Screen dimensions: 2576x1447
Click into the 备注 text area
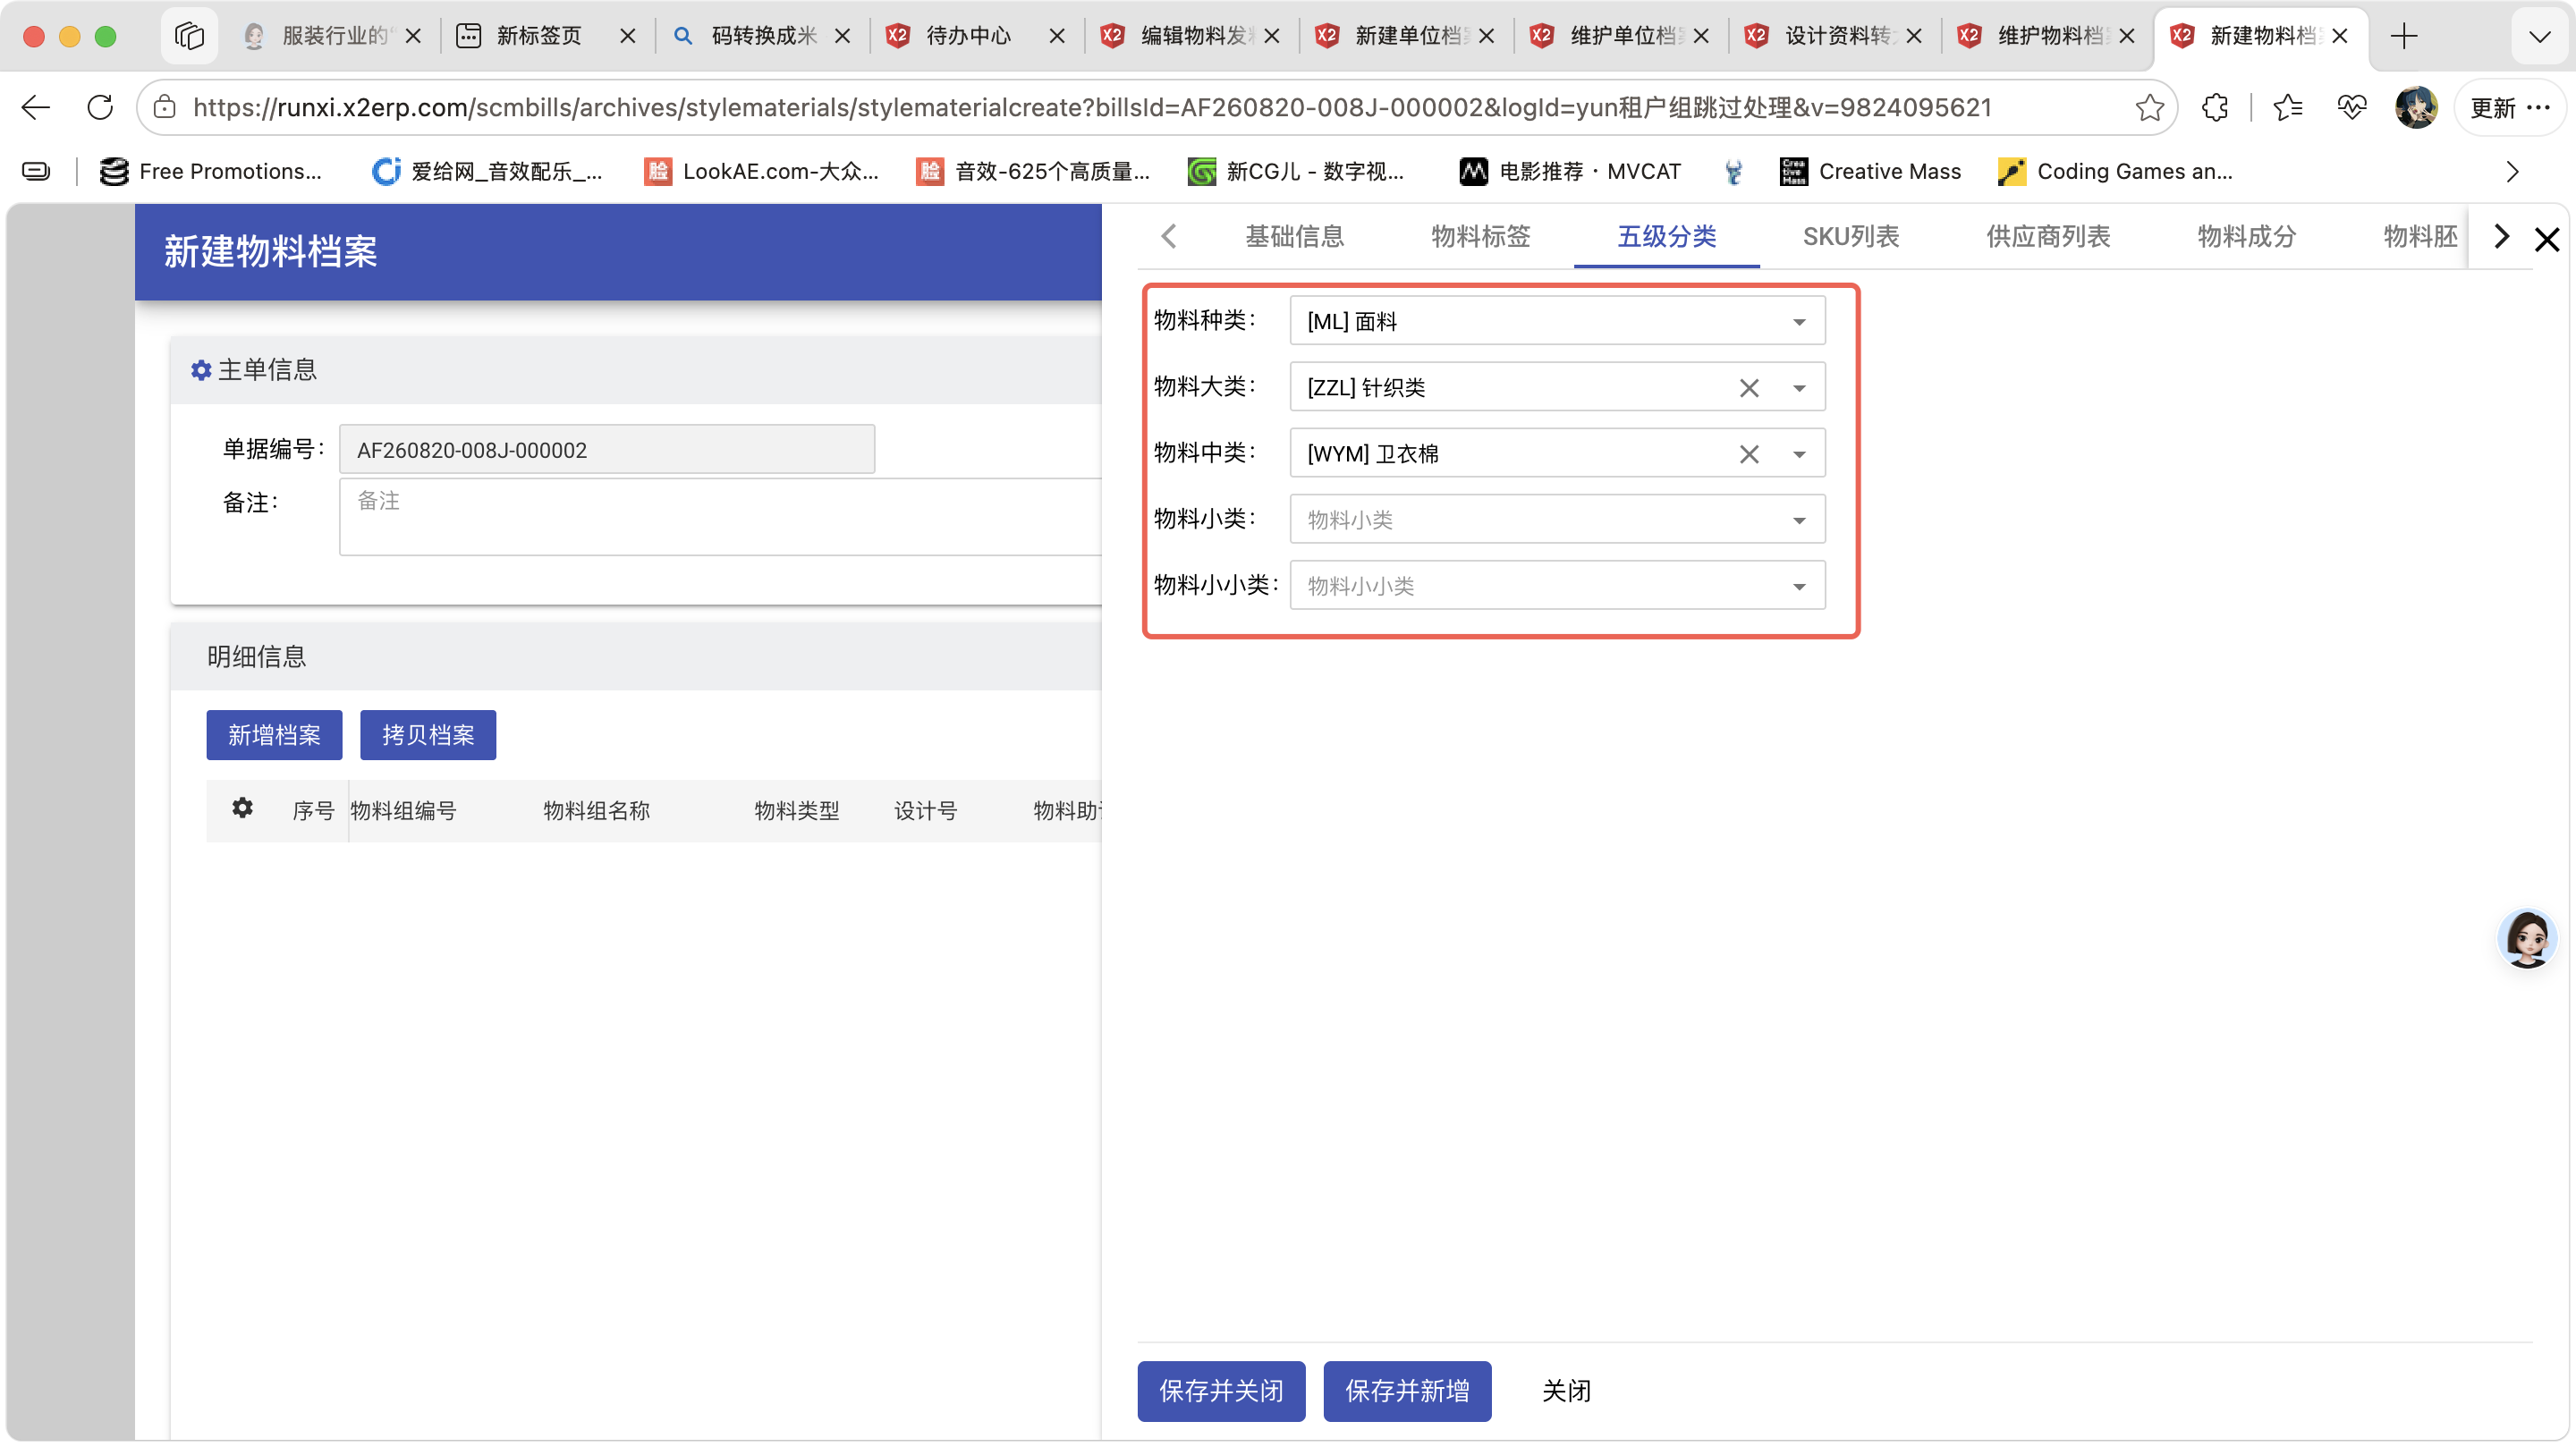[x=720, y=516]
